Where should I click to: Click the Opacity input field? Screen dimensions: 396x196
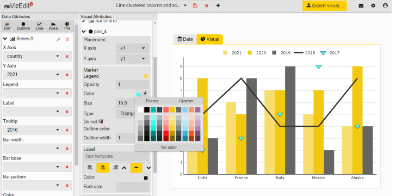tap(133, 85)
